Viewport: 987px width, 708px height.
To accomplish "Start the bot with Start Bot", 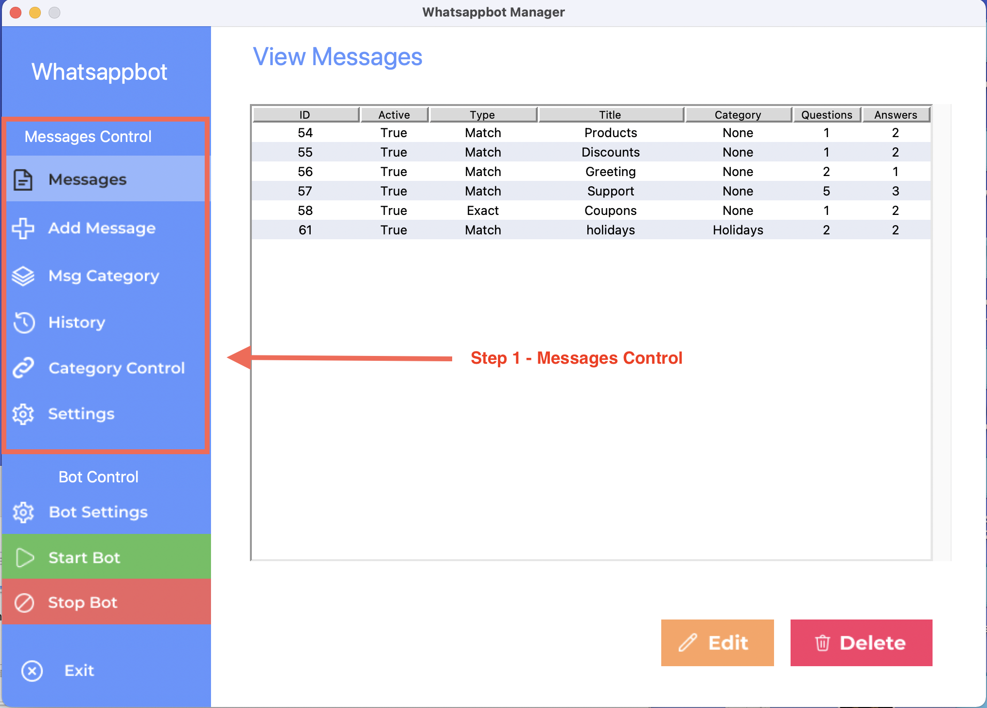I will click(106, 557).
